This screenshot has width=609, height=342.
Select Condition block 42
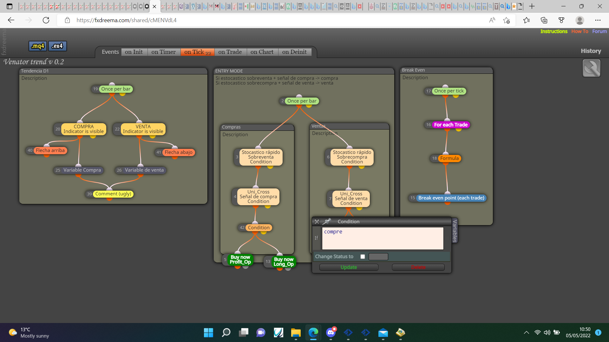click(259, 228)
